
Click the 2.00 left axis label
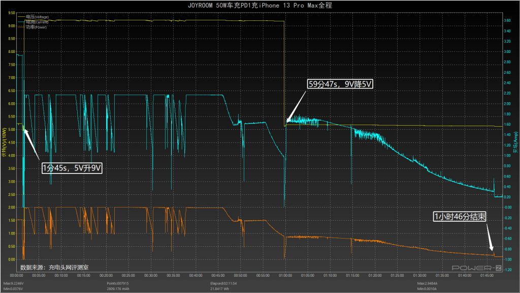pyautogui.click(x=12, y=208)
